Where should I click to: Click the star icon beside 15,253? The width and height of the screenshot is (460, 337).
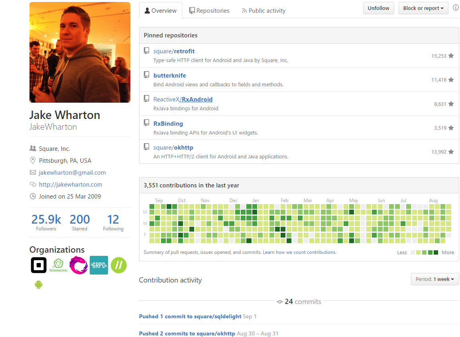pos(451,56)
